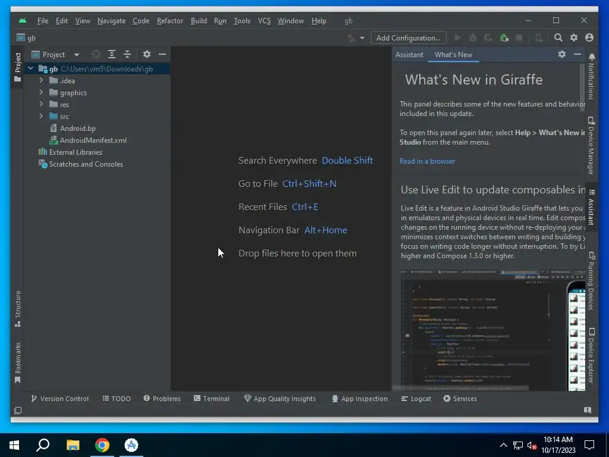Click the Android Studio logo in menu bar
609x457 pixels.
23,21
